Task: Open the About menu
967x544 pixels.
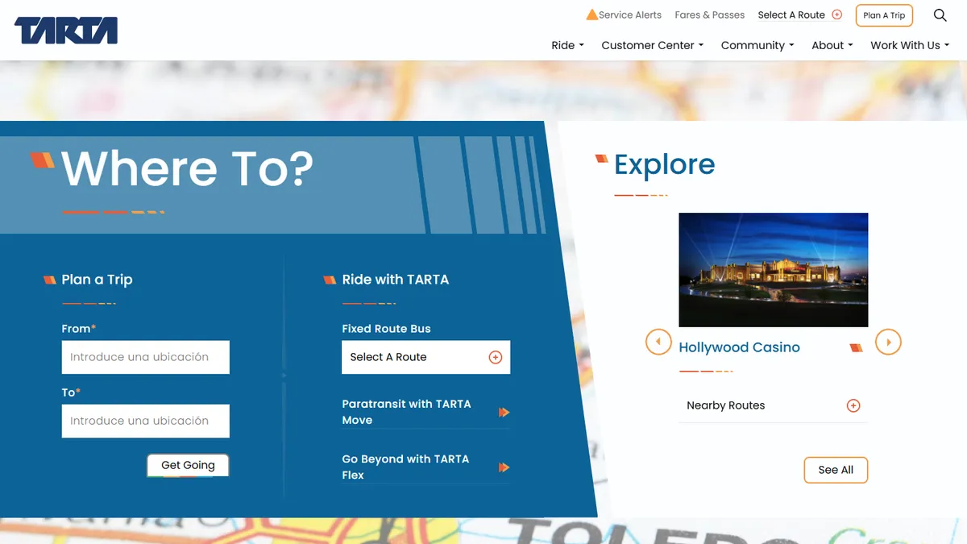Action: point(832,45)
